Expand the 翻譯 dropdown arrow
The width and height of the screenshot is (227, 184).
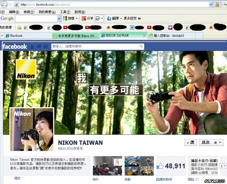pyautogui.click(x=121, y=18)
